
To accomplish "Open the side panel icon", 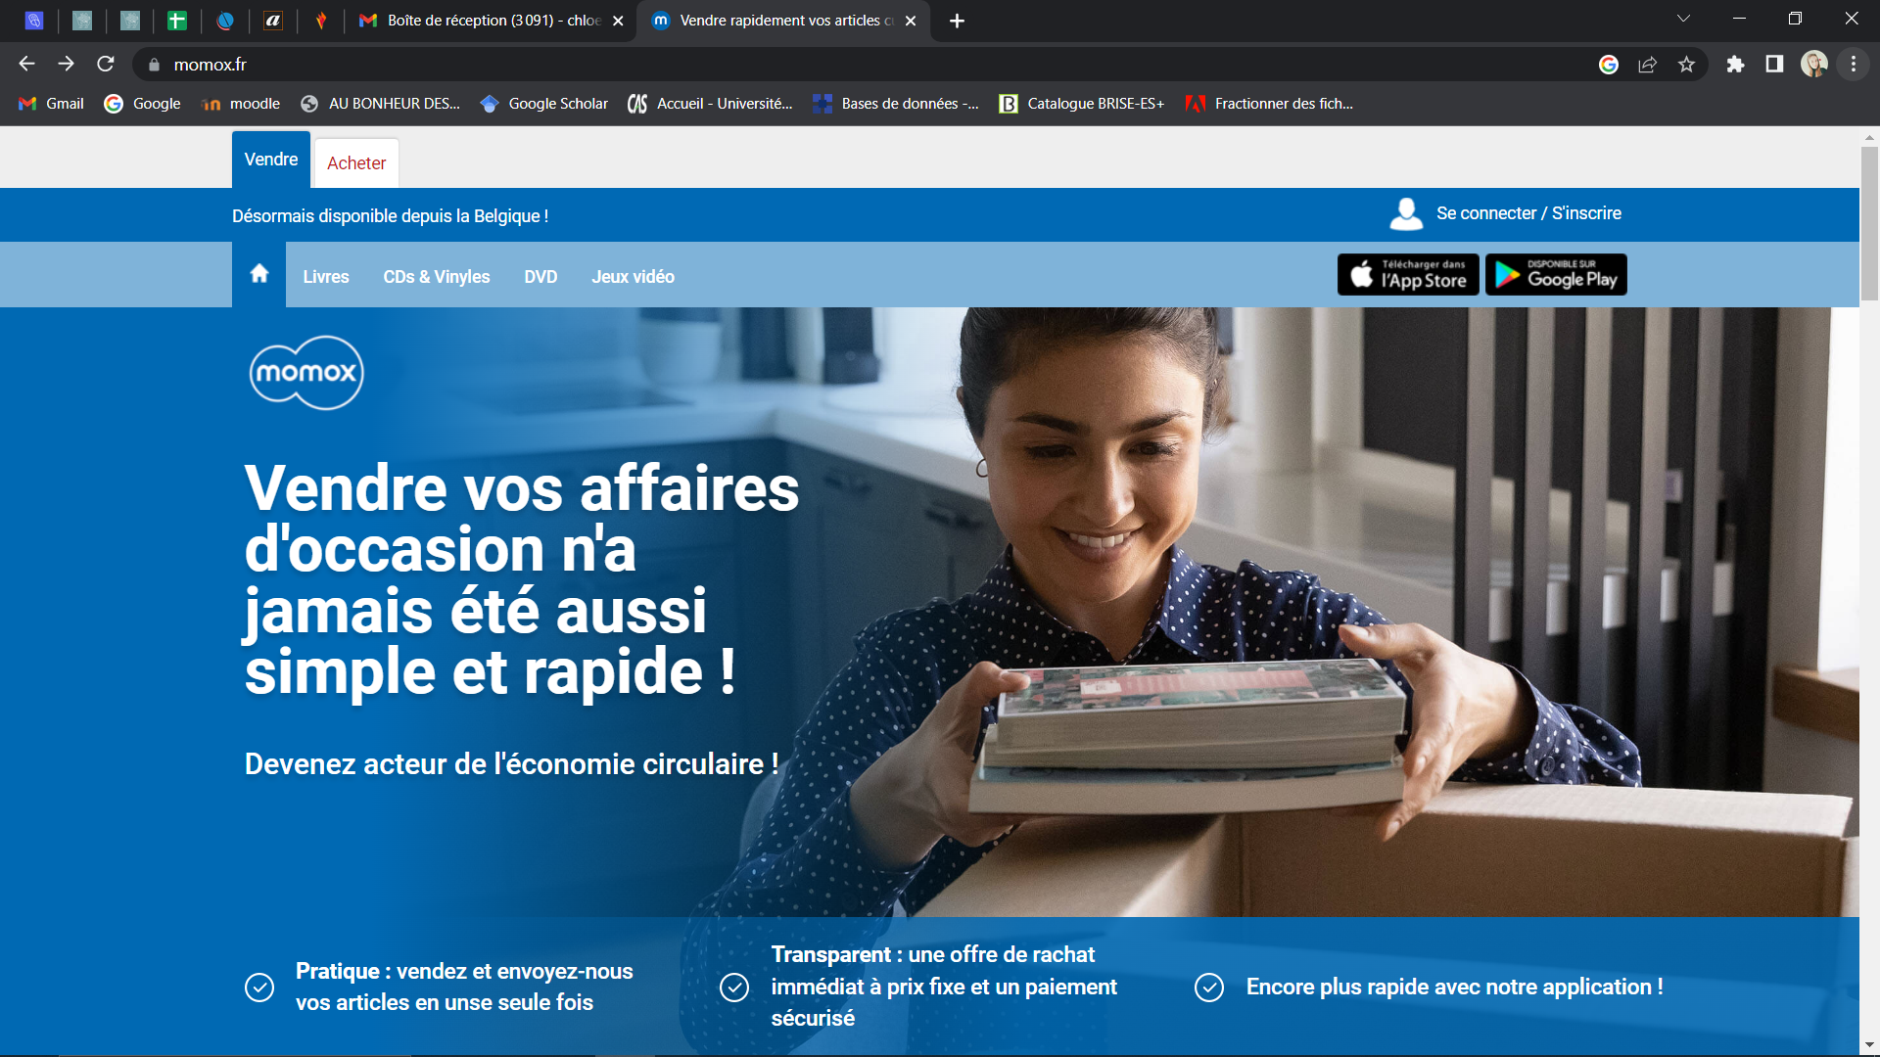I will pos(1774,64).
